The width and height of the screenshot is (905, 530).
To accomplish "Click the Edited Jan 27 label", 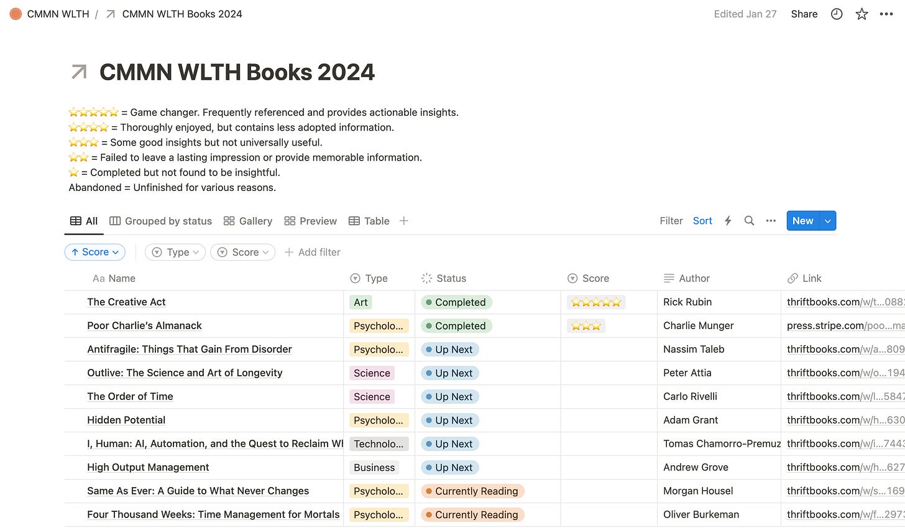I will coord(745,14).
